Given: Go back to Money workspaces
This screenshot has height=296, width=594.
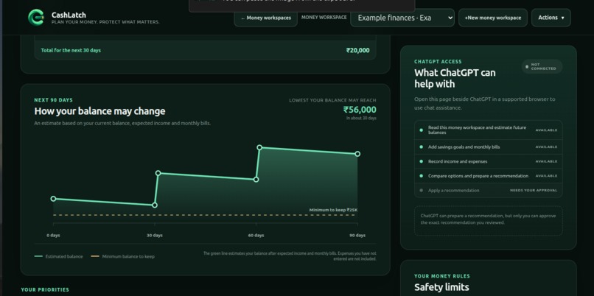Looking at the screenshot, I should [x=265, y=18].
